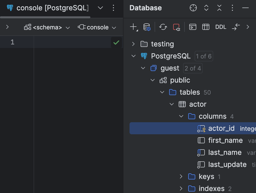Collapse all tree nodes with the collapse icon

[219, 8]
